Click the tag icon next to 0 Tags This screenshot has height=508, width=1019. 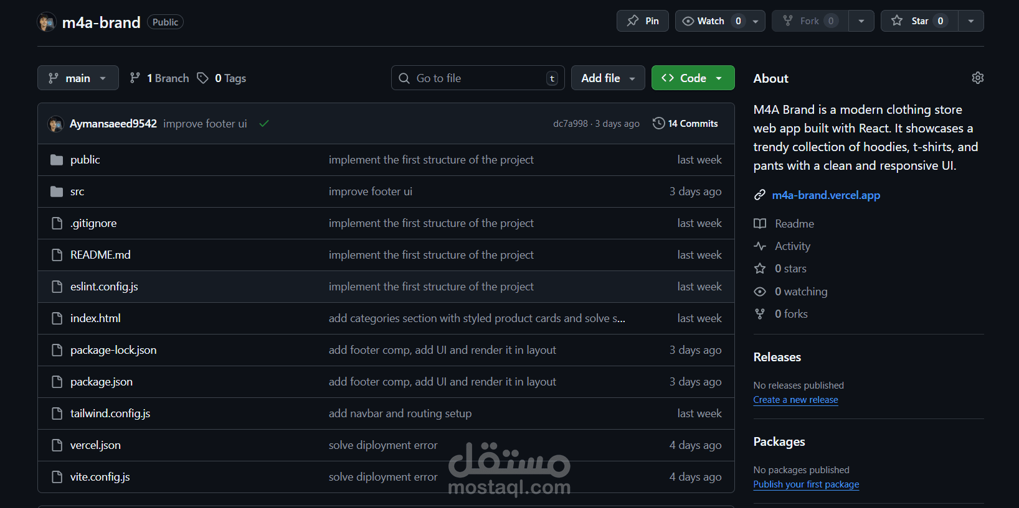pos(202,78)
